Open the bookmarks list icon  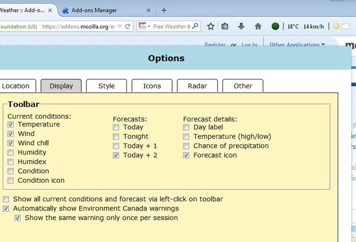(225, 27)
